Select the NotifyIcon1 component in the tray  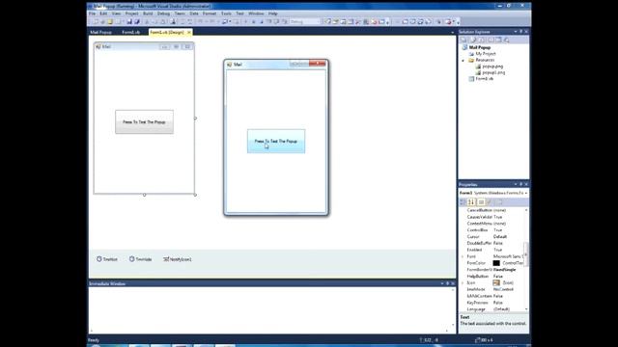click(x=178, y=259)
